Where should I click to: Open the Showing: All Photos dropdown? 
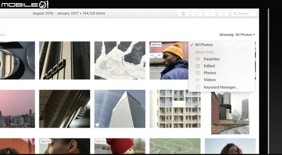tap(237, 34)
